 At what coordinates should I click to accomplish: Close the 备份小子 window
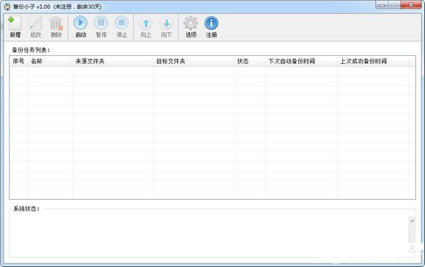411,5
